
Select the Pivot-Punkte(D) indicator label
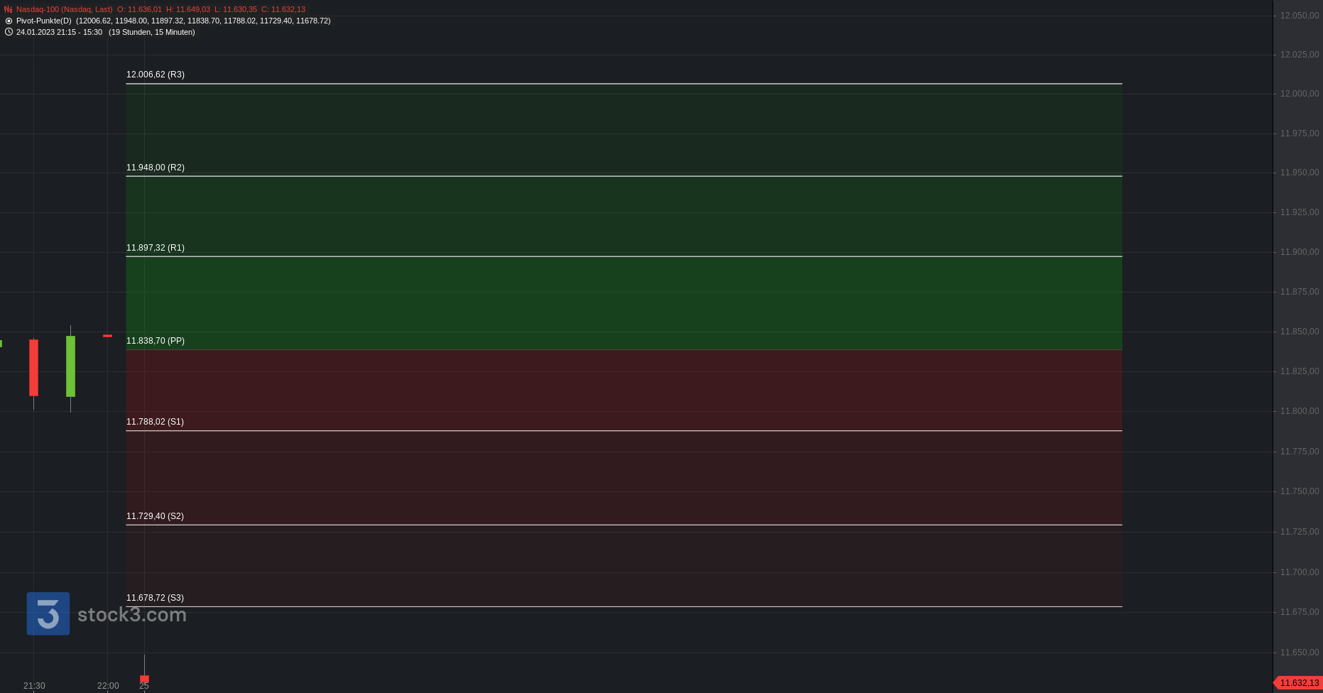click(x=44, y=21)
